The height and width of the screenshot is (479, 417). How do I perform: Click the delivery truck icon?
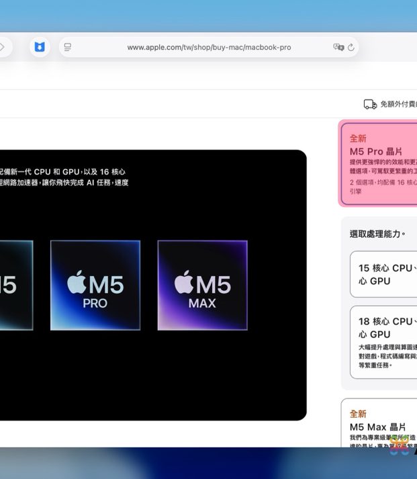370,104
